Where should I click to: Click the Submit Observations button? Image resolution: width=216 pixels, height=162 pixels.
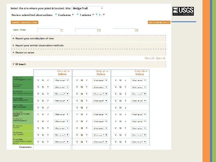pyautogui.click(x=25, y=22)
